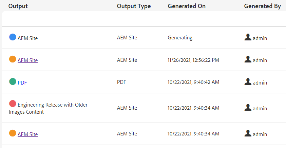
Task: Click the admin user icon in the bottom row
Action: pyautogui.click(x=248, y=133)
